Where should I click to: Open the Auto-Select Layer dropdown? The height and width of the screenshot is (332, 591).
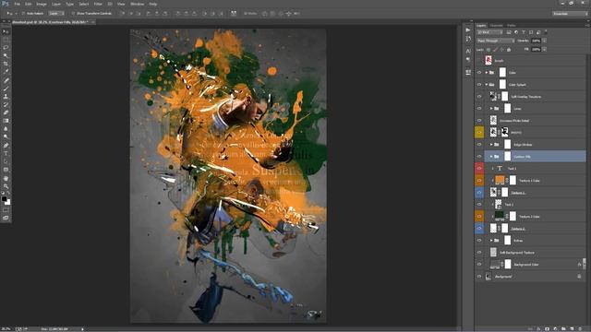(56, 13)
